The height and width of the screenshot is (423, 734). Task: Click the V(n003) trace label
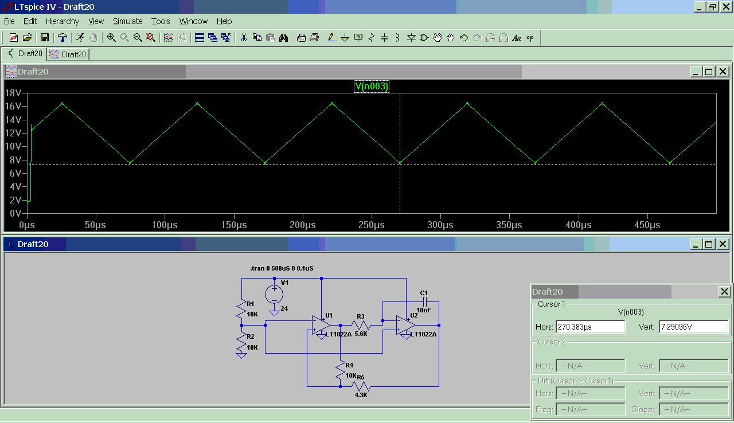372,87
